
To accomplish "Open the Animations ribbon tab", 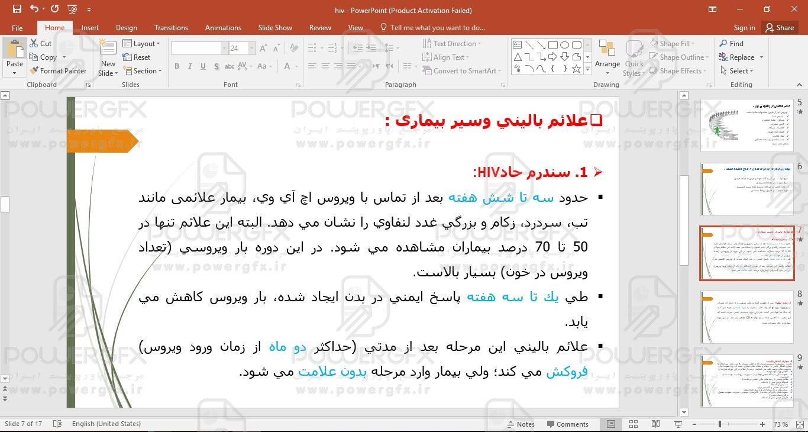I will 223,28.
